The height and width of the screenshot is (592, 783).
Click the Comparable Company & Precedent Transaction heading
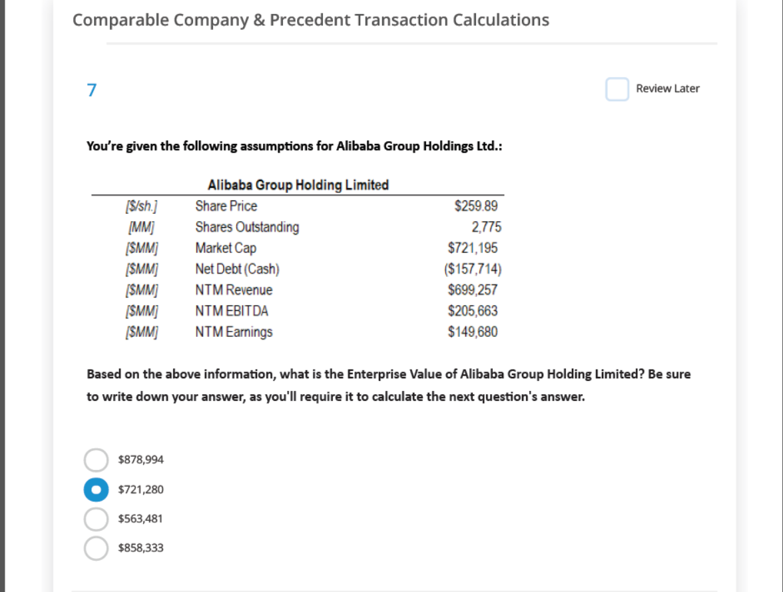pyautogui.click(x=310, y=20)
